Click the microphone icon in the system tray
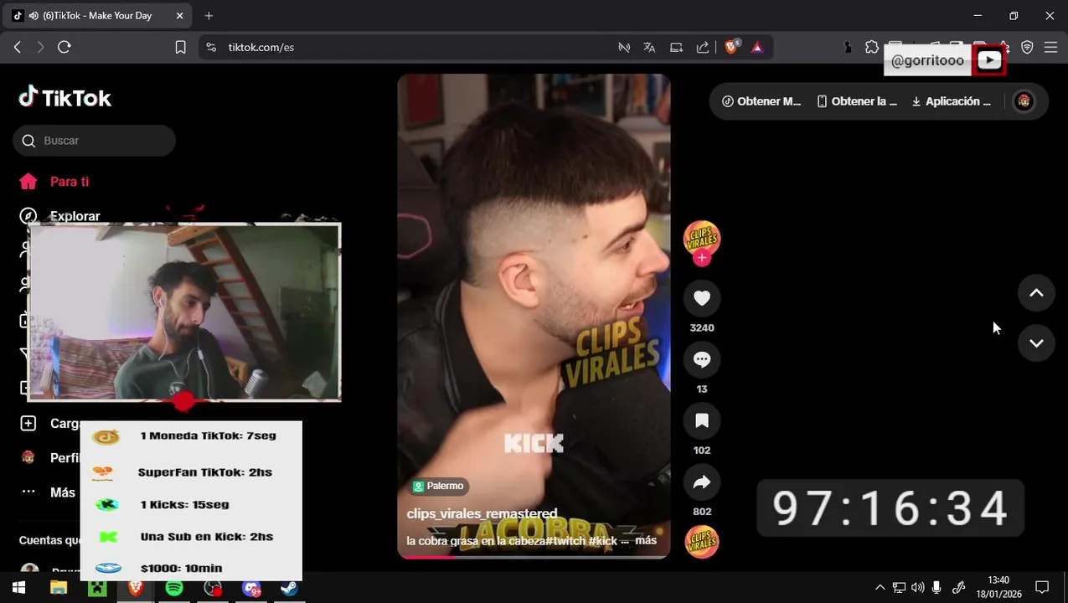1068x603 pixels. point(936,588)
